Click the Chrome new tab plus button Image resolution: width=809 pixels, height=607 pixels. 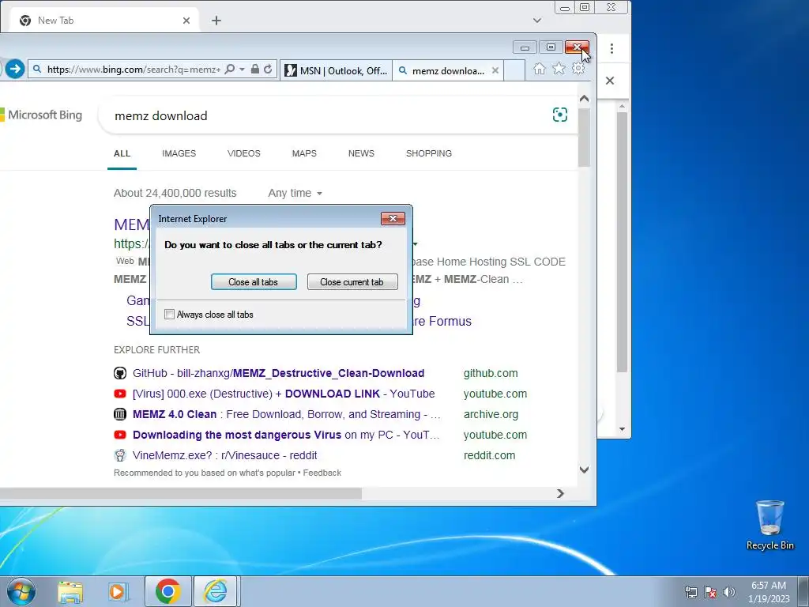point(216,21)
